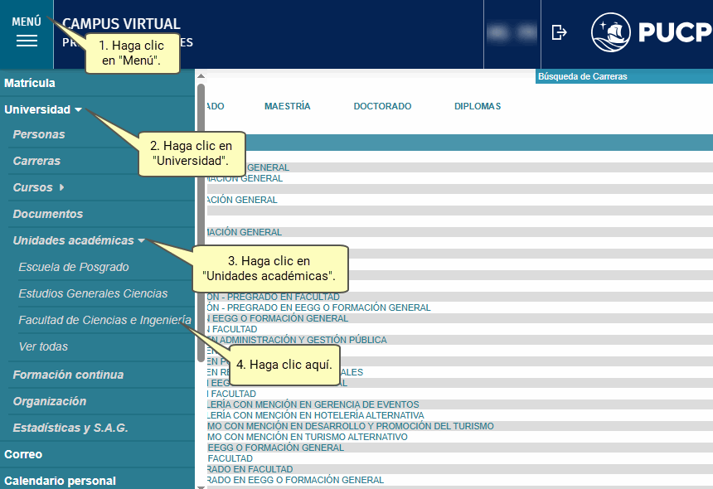Open Carreras in the side menu
713x489 pixels.
36,161
